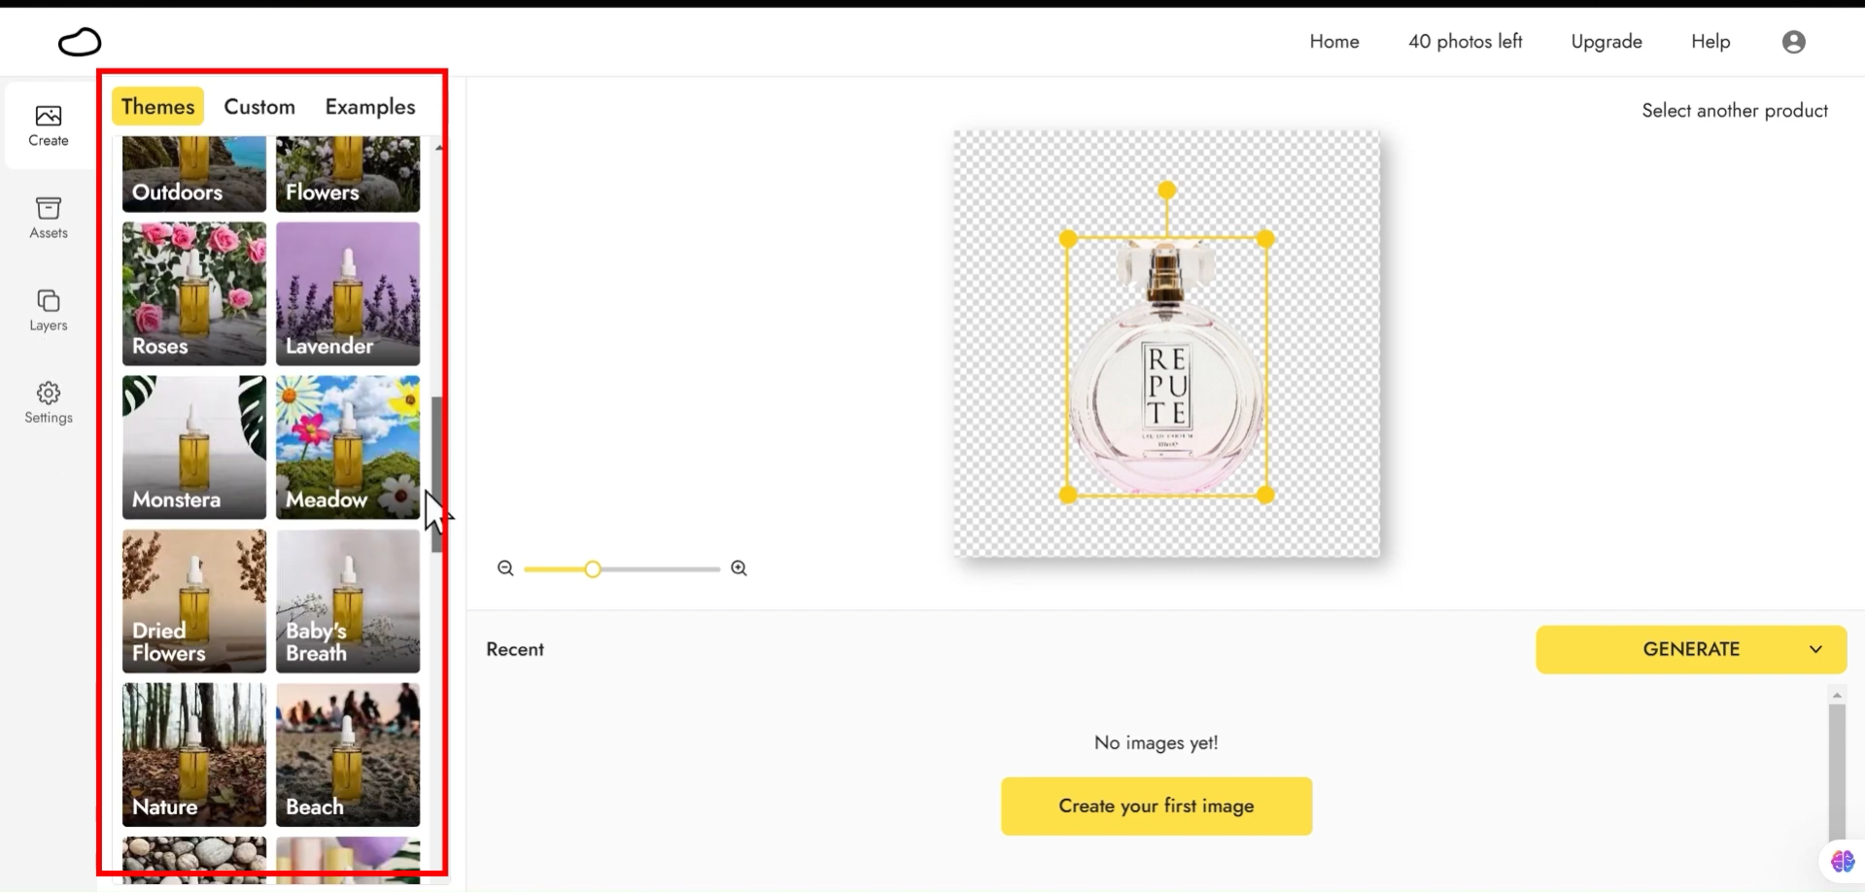Expand the GENERATE dropdown arrow

point(1815,649)
